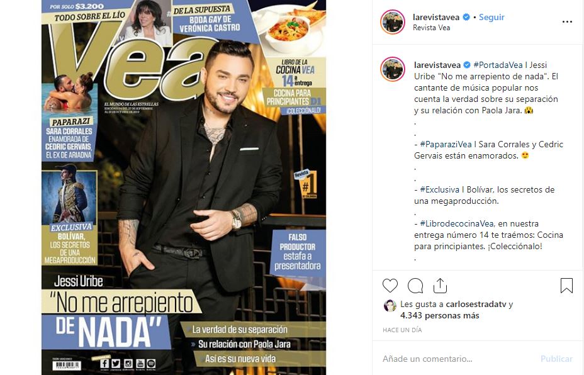Share the post using the share icon

coord(440,285)
